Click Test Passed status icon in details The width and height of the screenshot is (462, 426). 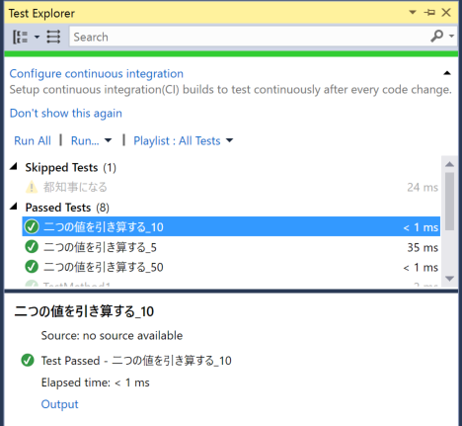(x=28, y=361)
